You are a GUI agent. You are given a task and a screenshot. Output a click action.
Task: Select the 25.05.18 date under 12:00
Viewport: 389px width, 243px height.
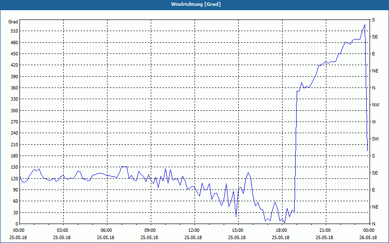pos(193,237)
